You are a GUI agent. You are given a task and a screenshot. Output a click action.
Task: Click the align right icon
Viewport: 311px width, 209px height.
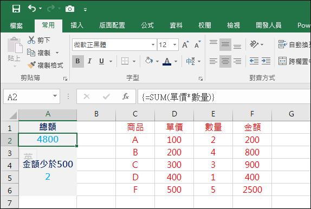coord(237,61)
